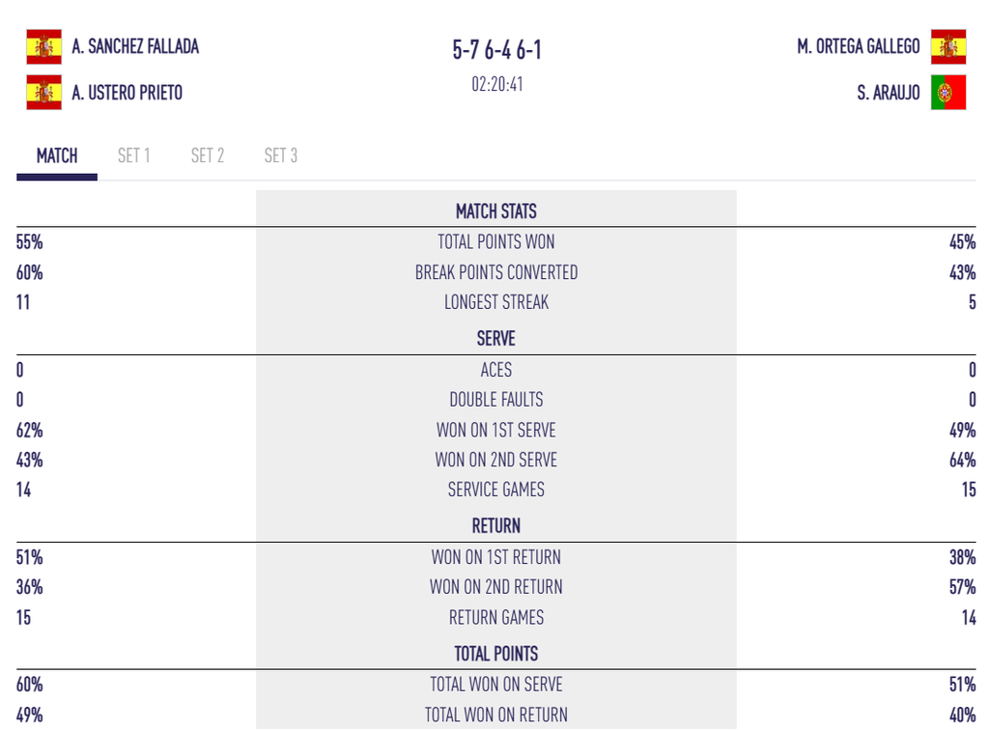
Task: Click Spain flag beside A. Sanchez Fallada
Action: (x=44, y=46)
